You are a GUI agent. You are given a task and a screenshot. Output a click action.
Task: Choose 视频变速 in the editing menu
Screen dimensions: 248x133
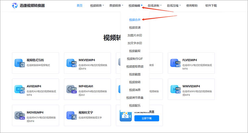tap(135, 27)
